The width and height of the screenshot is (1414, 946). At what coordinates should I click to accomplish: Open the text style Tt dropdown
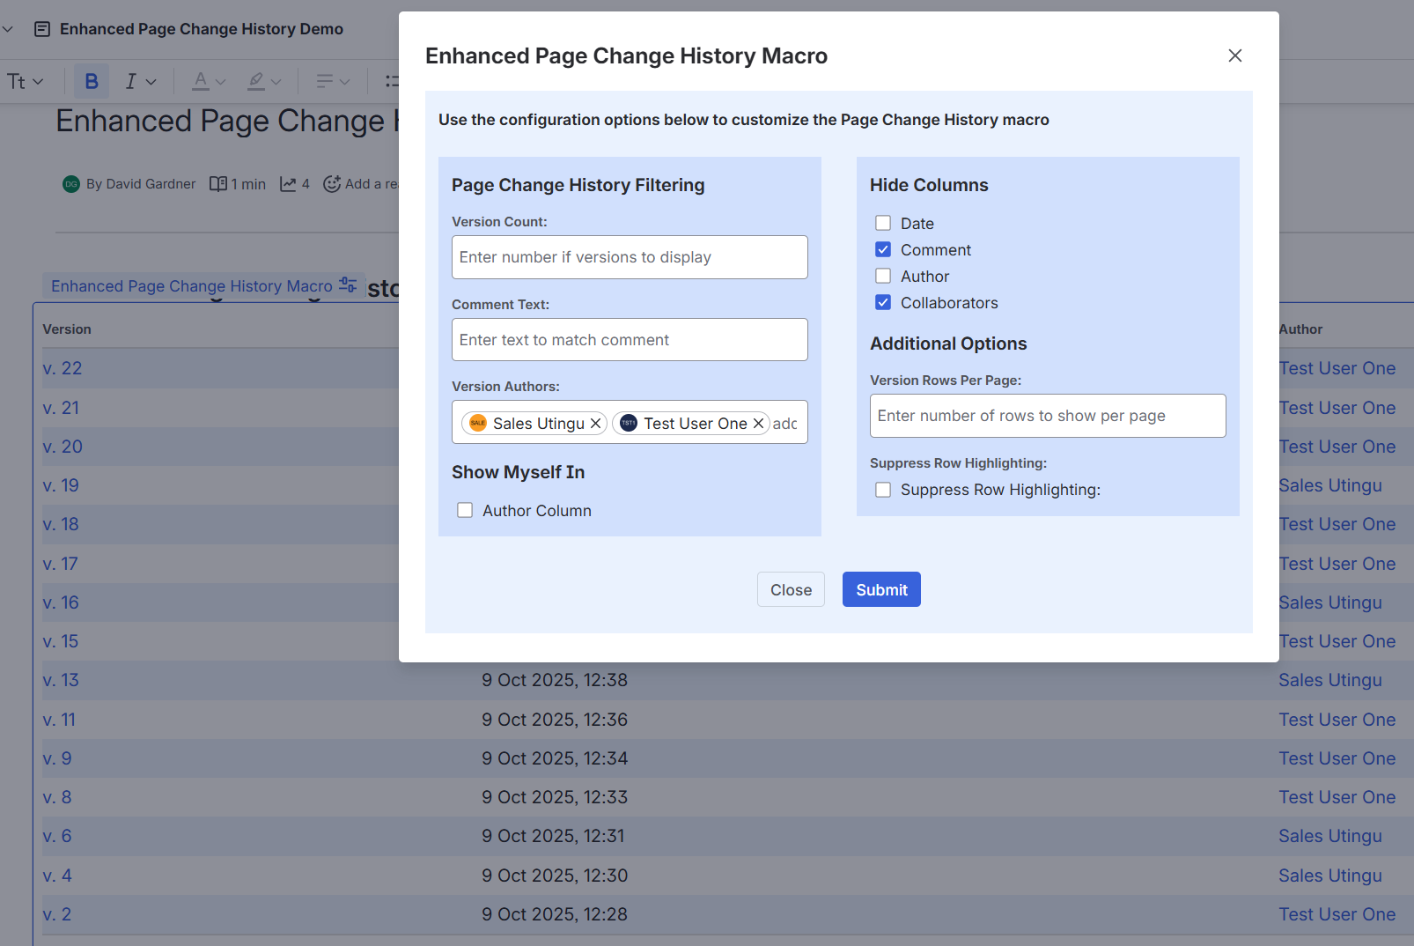pyautogui.click(x=25, y=81)
